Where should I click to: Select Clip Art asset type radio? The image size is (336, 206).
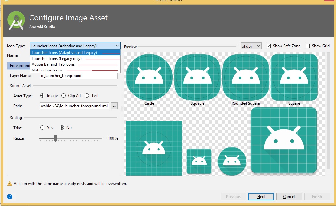(63, 96)
